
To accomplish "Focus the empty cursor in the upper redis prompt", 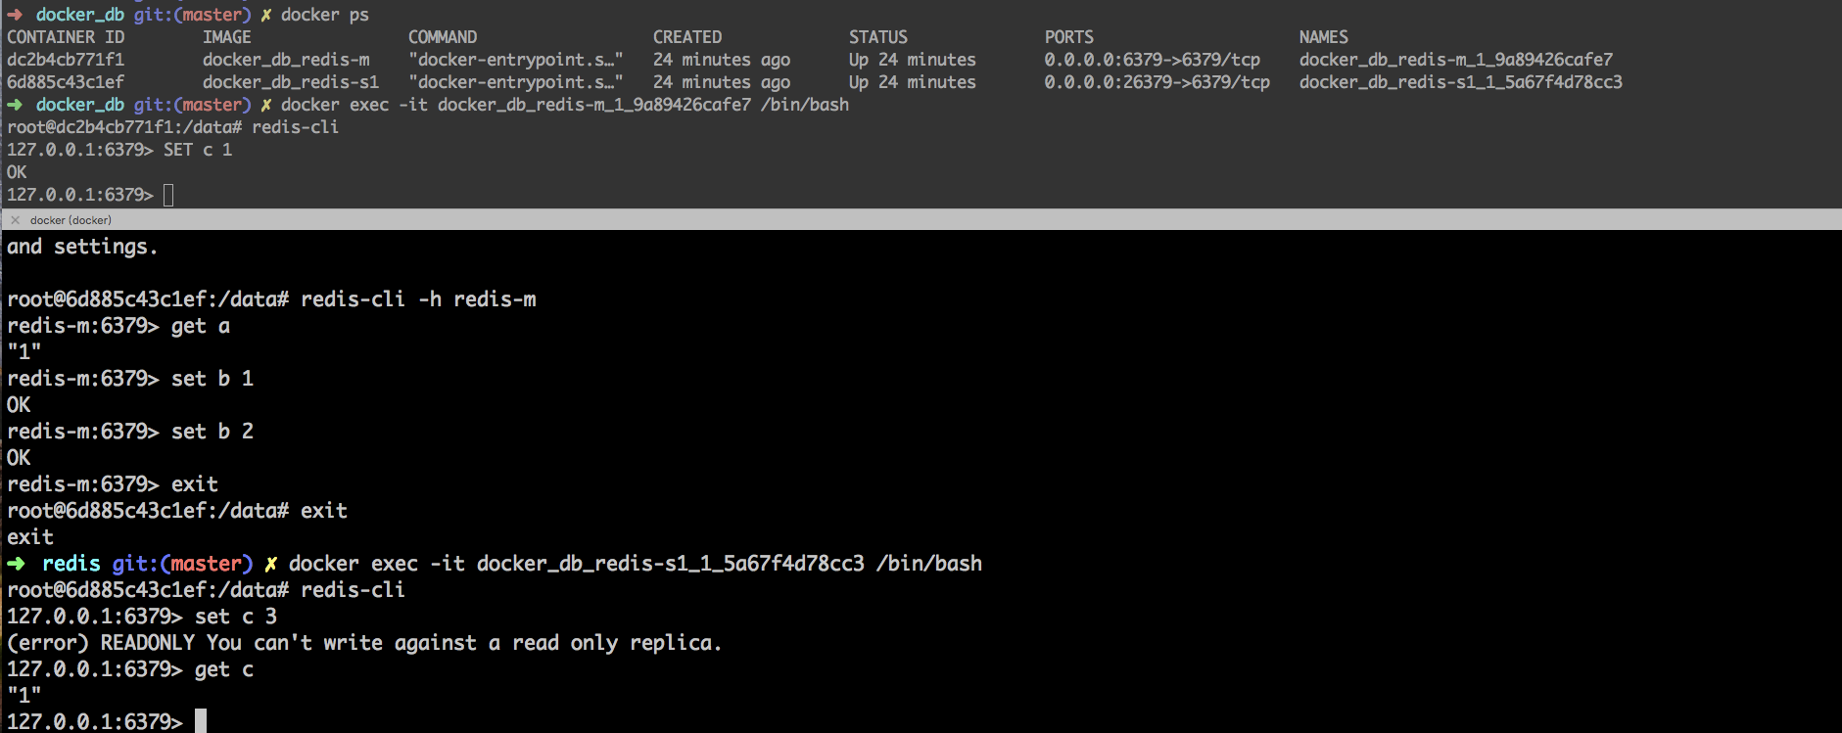I will [168, 195].
